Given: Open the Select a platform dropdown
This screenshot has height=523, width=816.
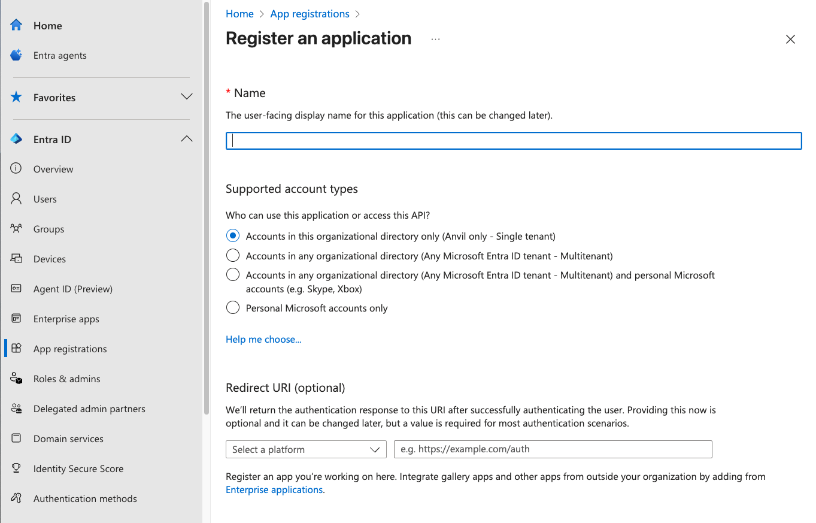Looking at the screenshot, I should tap(306, 449).
